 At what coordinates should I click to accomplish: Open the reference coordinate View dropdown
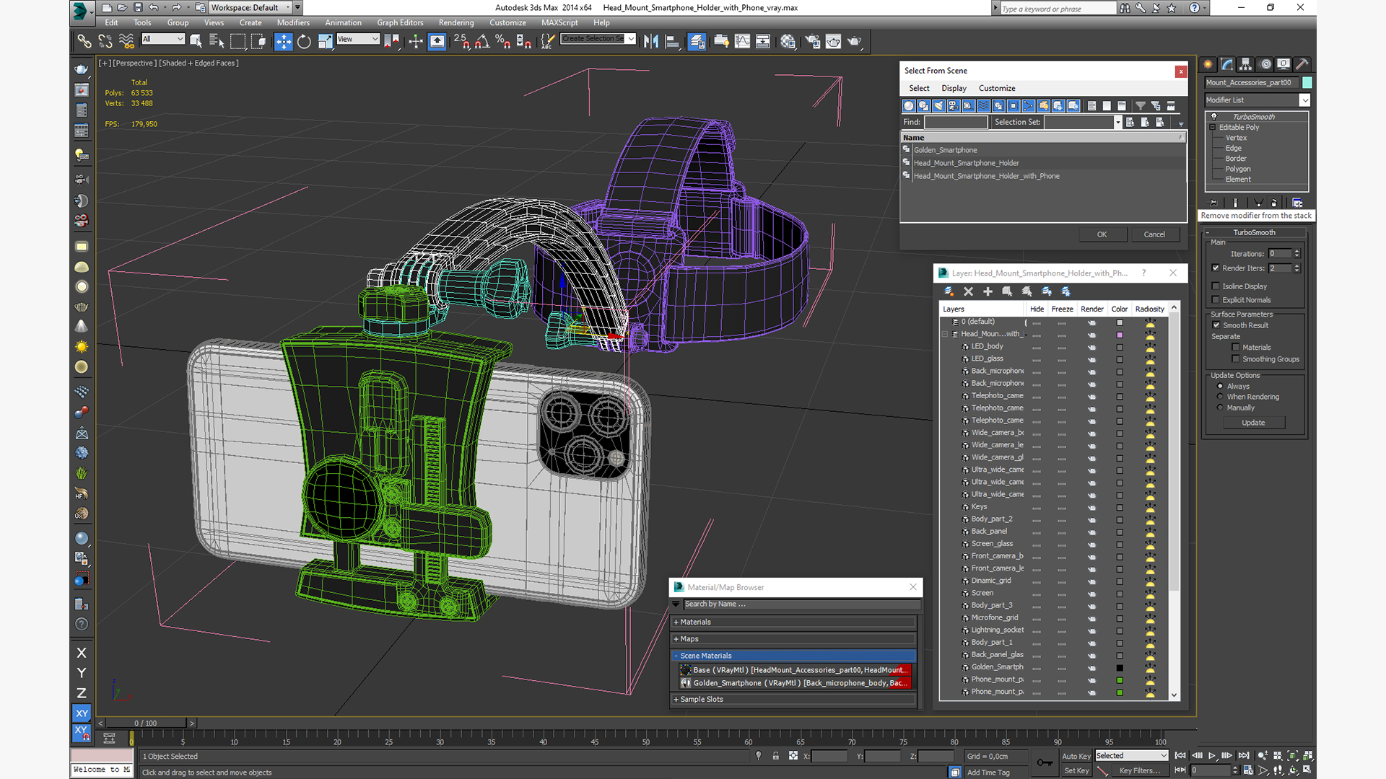(x=358, y=39)
